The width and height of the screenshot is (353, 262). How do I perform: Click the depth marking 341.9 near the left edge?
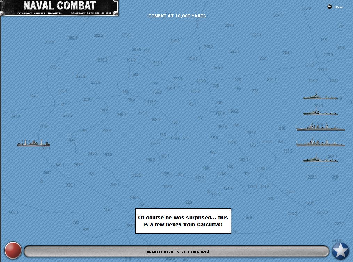(x=15, y=116)
